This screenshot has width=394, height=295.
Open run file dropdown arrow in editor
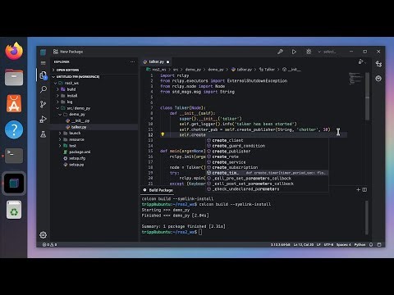(365, 63)
